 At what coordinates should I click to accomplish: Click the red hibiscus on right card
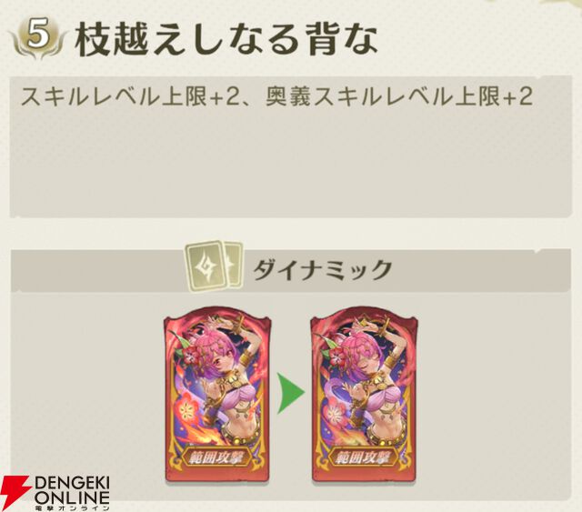click(336, 353)
